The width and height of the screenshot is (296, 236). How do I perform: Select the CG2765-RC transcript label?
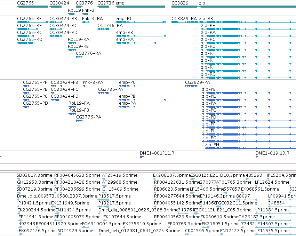click(30, 33)
